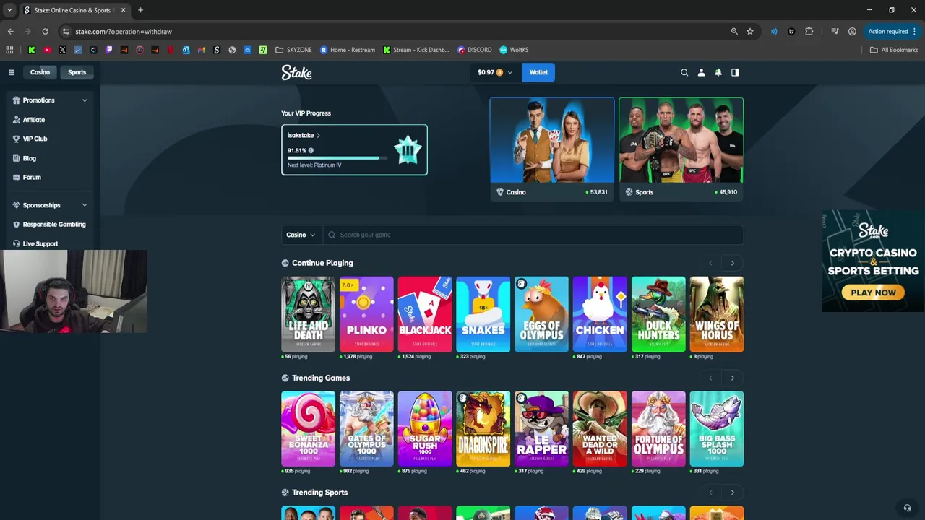The height and width of the screenshot is (520, 925).
Task: Click the browser address bar
Action: click(x=397, y=32)
